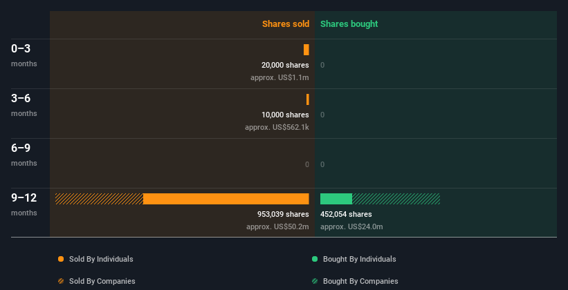Click hatched orange sold-by-companies bar in 9–12 months

[99, 199]
